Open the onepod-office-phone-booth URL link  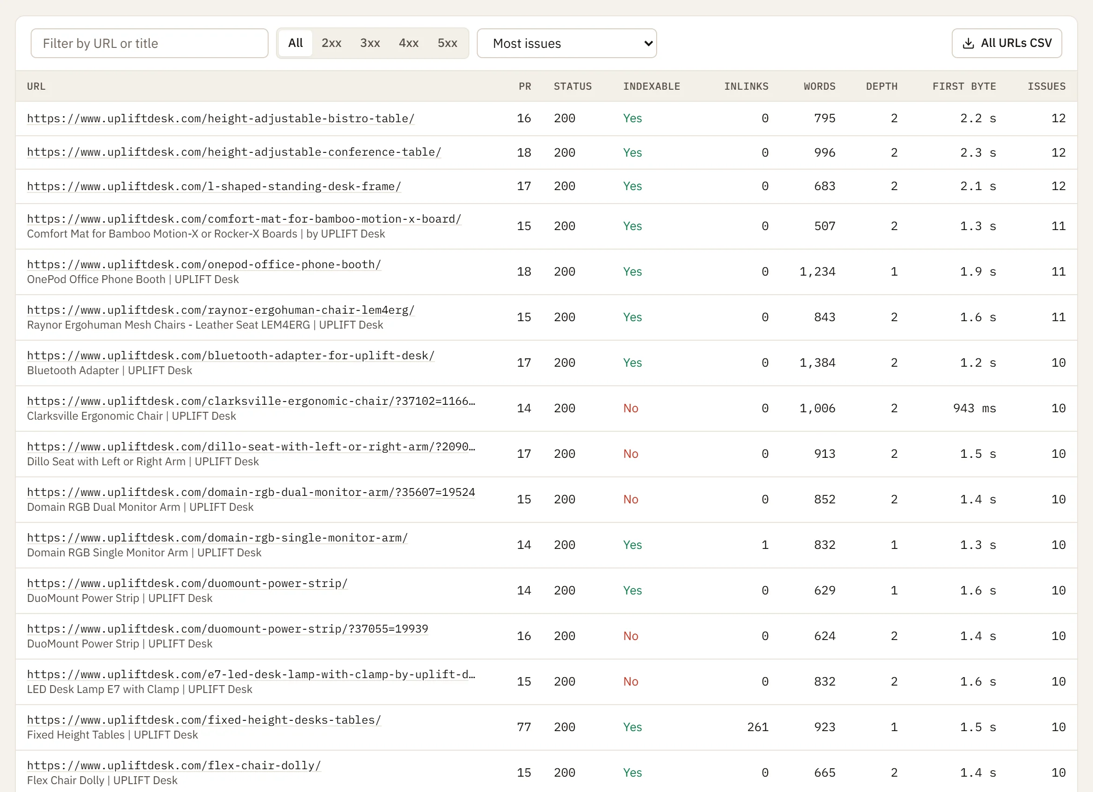(x=204, y=264)
